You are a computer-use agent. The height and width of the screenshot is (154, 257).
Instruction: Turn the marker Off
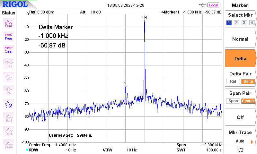click(240, 117)
